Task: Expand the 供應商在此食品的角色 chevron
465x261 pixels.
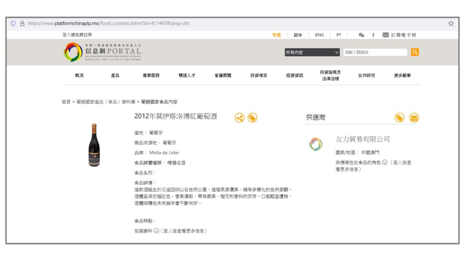Action: pyautogui.click(x=385, y=162)
